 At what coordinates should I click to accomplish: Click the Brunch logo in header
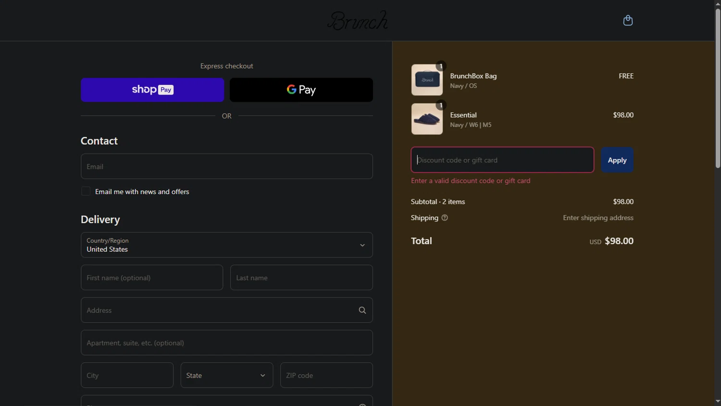358,21
